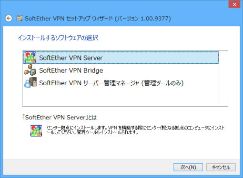The height and width of the screenshot is (178, 243).
Task: Click the gray footer area left of 次へ(N)
Action: click(87, 167)
